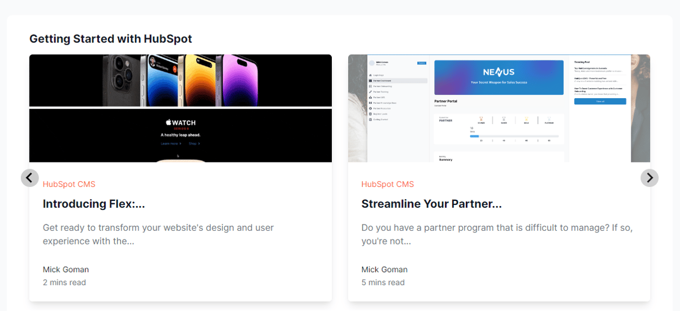Select HubSpot CMS tag on Flex card

69,184
